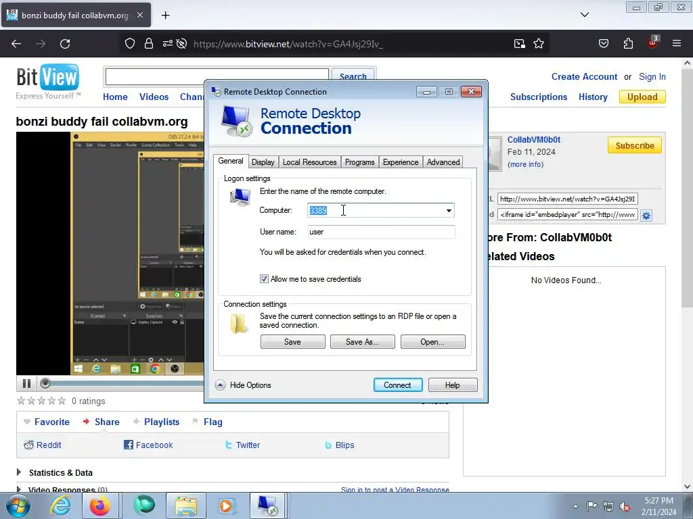Share video on Blips
This screenshot has height=519, width=693.
pos(340,445)
